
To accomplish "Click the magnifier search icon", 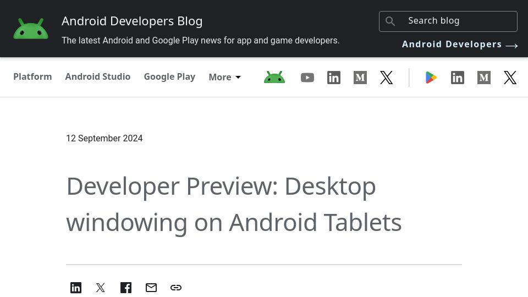I will click(390, 21).
